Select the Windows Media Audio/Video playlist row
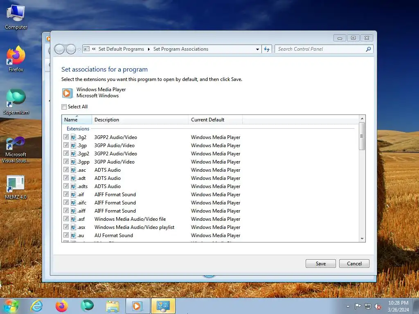 [x=211, y=227]
